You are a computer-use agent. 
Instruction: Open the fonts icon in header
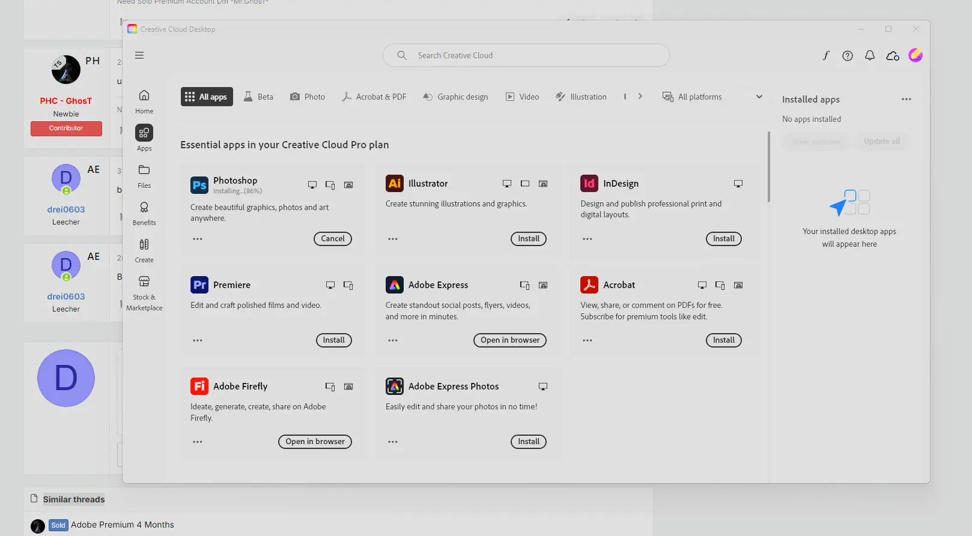tap(826, 55)
